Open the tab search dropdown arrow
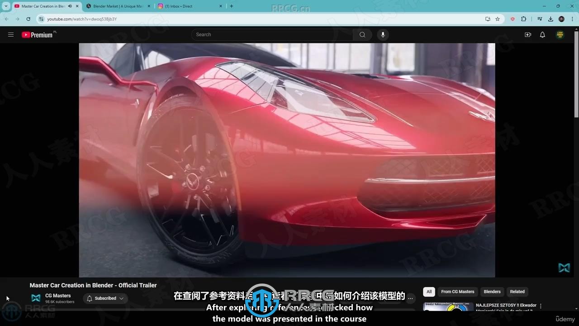This screenshot has width=579, height=326. (x=6, y=6)
